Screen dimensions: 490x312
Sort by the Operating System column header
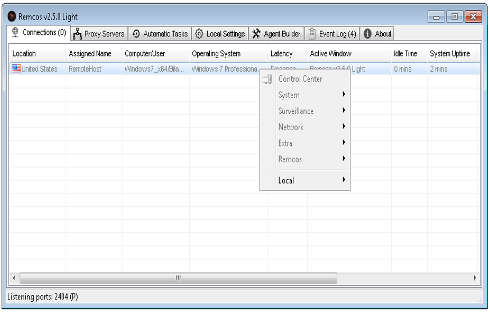(x=216, y=53)
